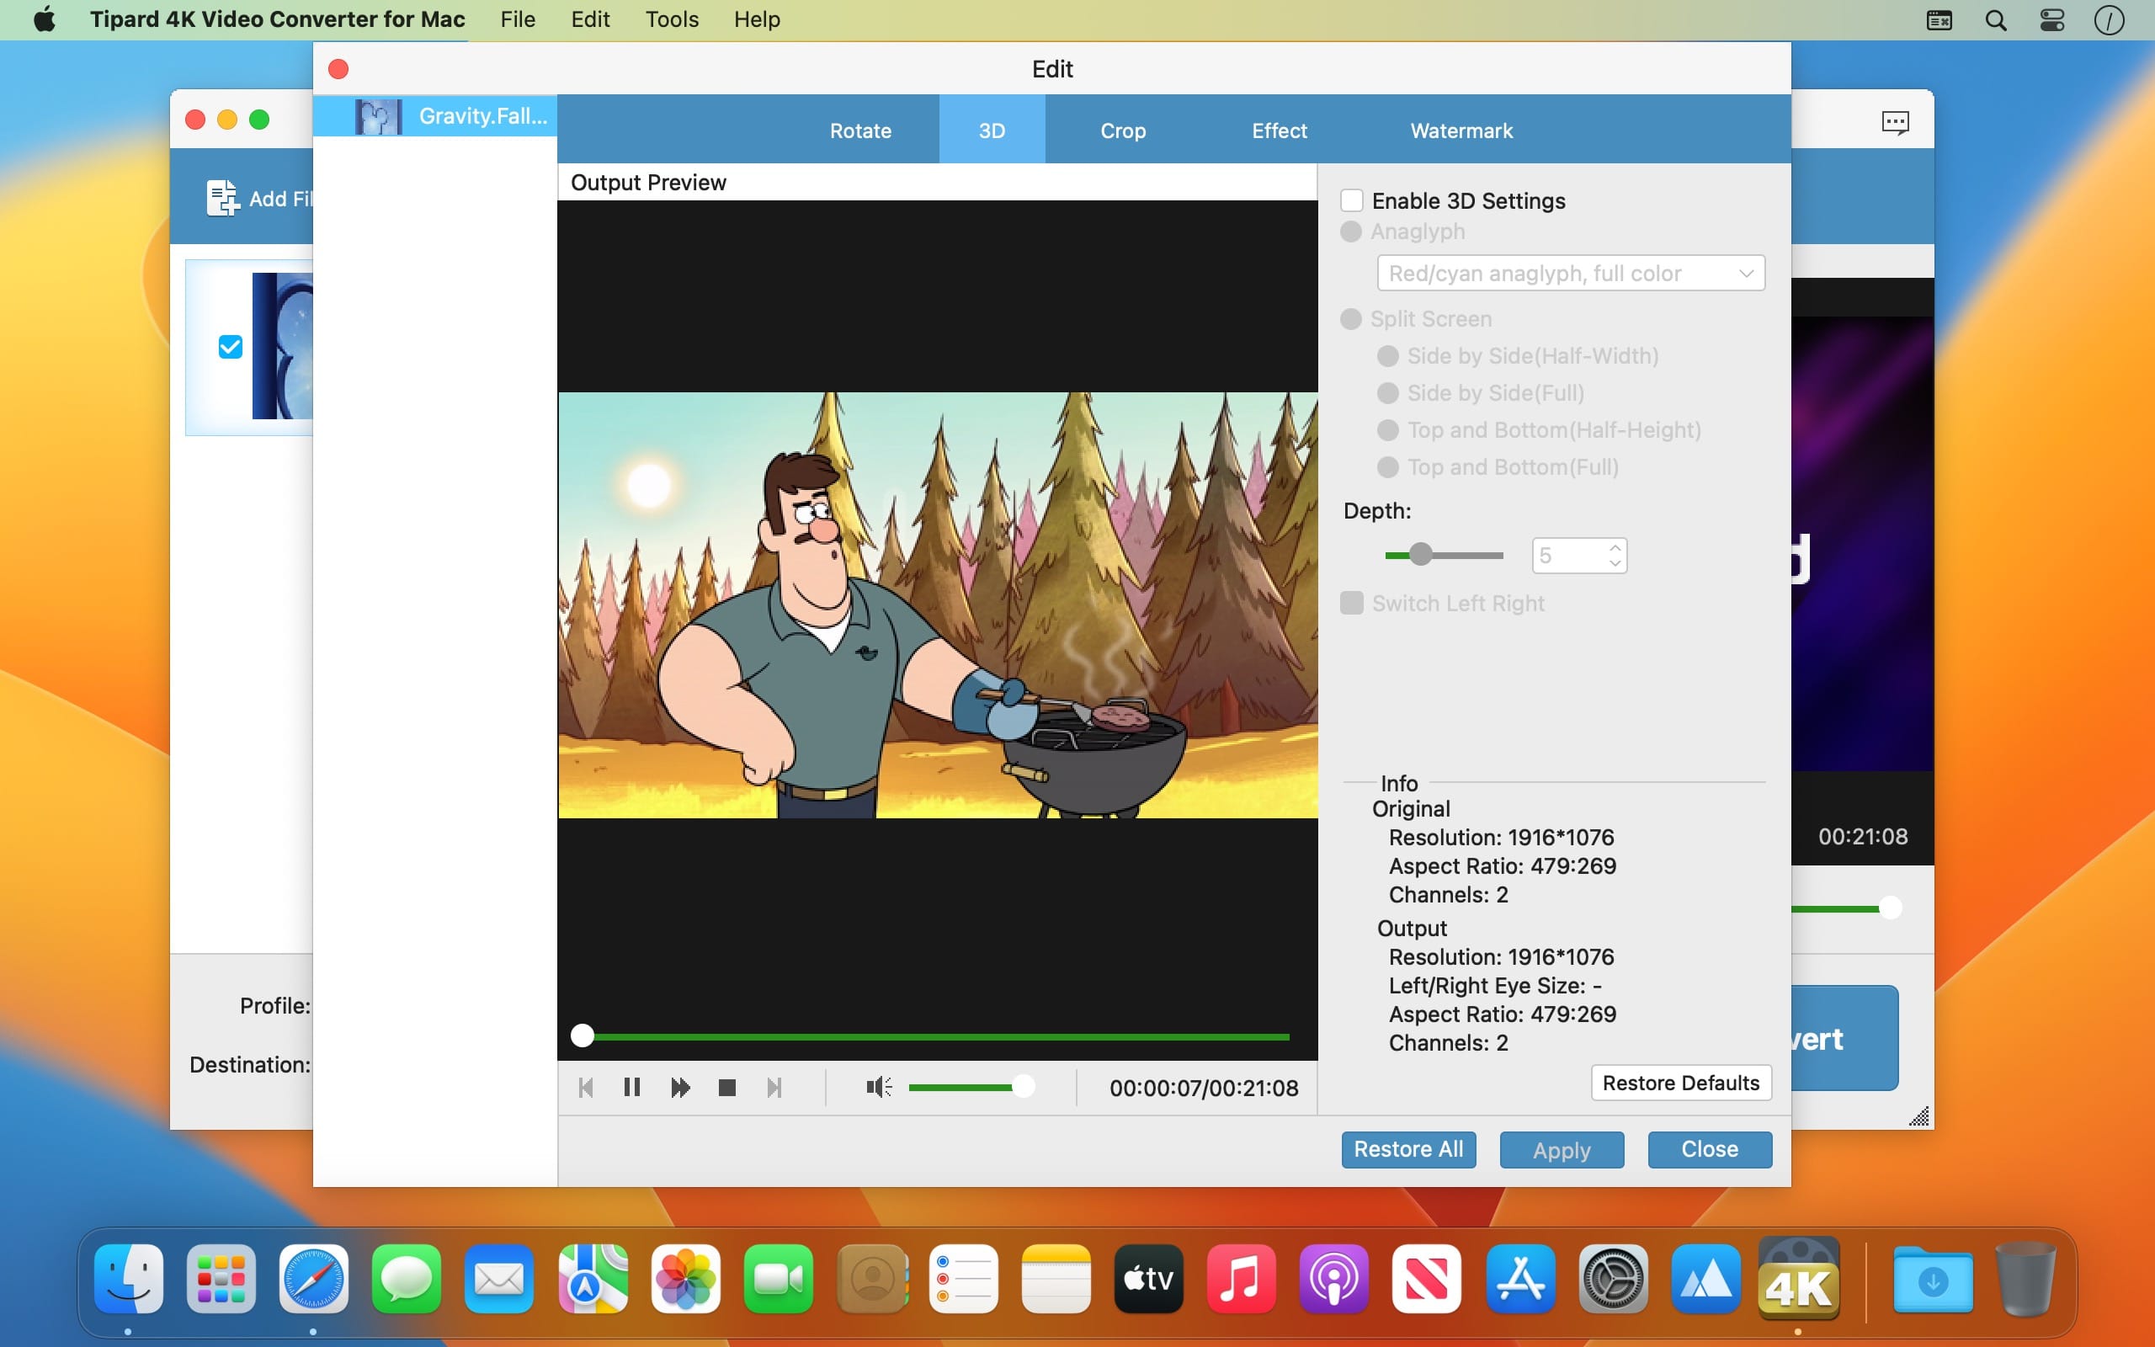The image size is (2155, 1347).
Task: Choose Top and Bottom(Half-Height) option
Action: [1387, 430]
